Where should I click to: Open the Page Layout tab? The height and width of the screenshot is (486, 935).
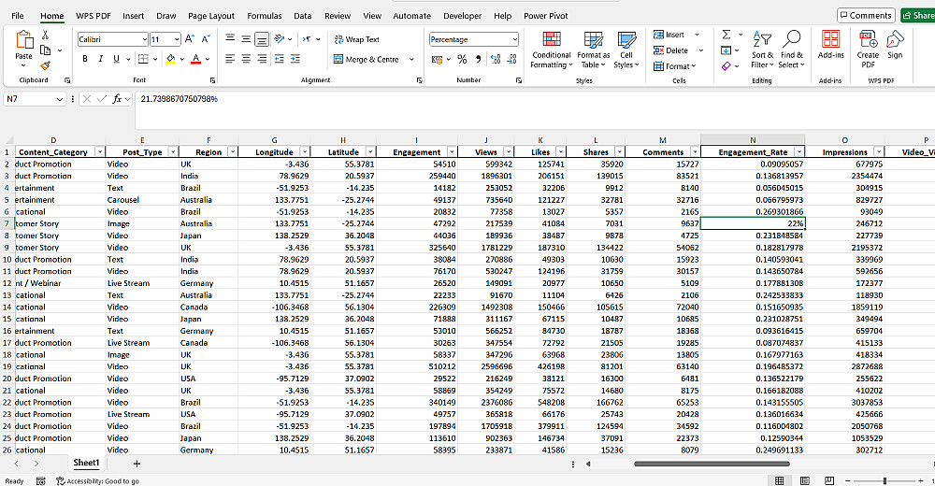pos(211,16)
